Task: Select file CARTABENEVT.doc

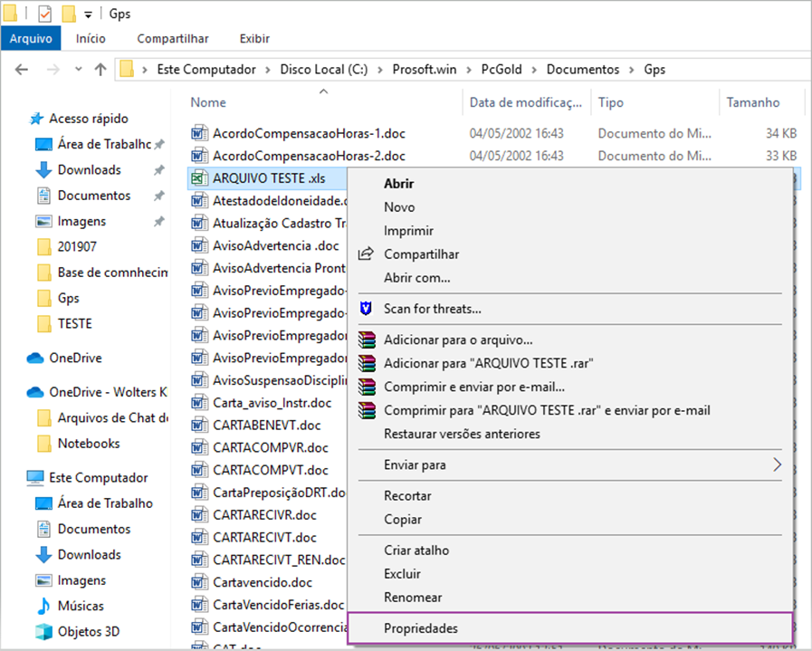Action: tap(267, 426)
